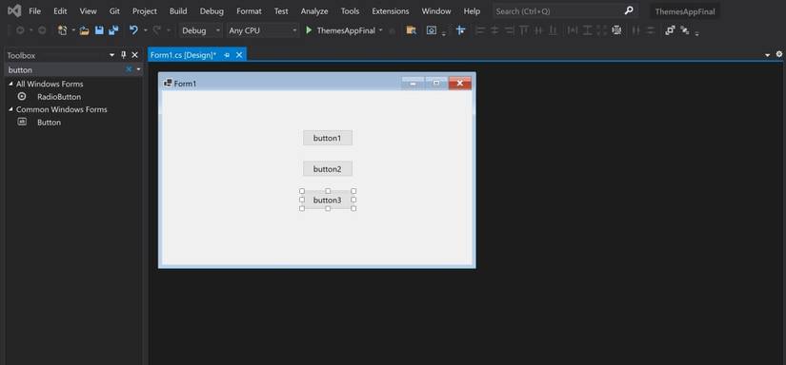This screenshot has height=365, width=786.
Task: Open the Debug menu
Action: (x=212, y=11)
